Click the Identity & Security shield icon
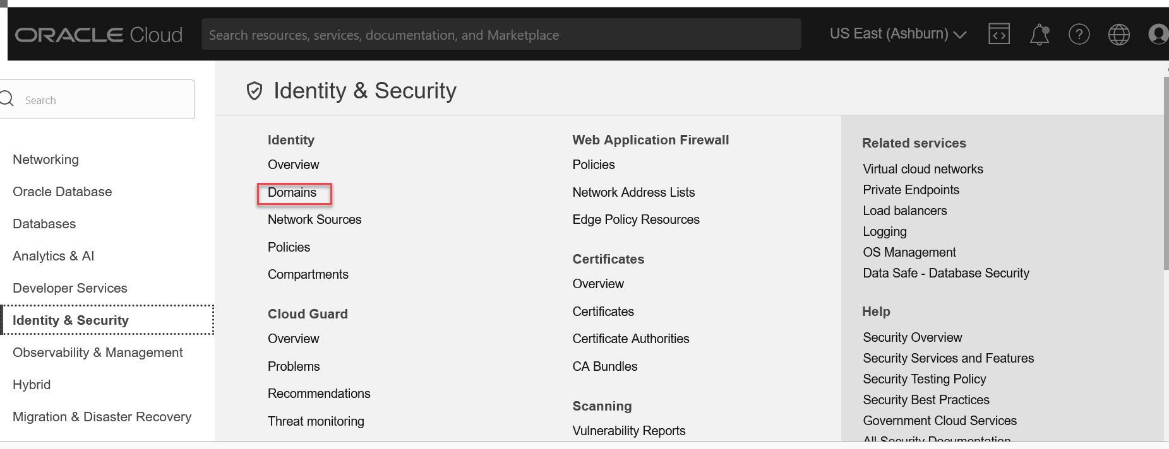 point(254,91)
